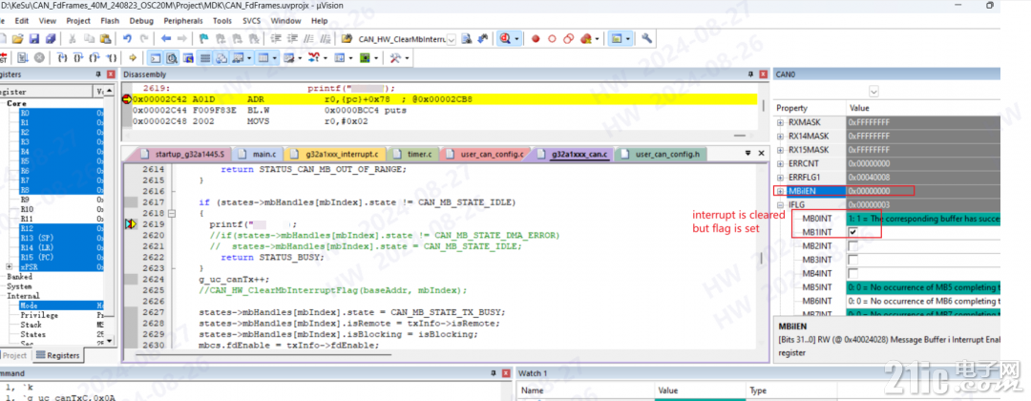Expand the RX14MASK register
The image size is (1031, 401).
click(x=781, y=137)
